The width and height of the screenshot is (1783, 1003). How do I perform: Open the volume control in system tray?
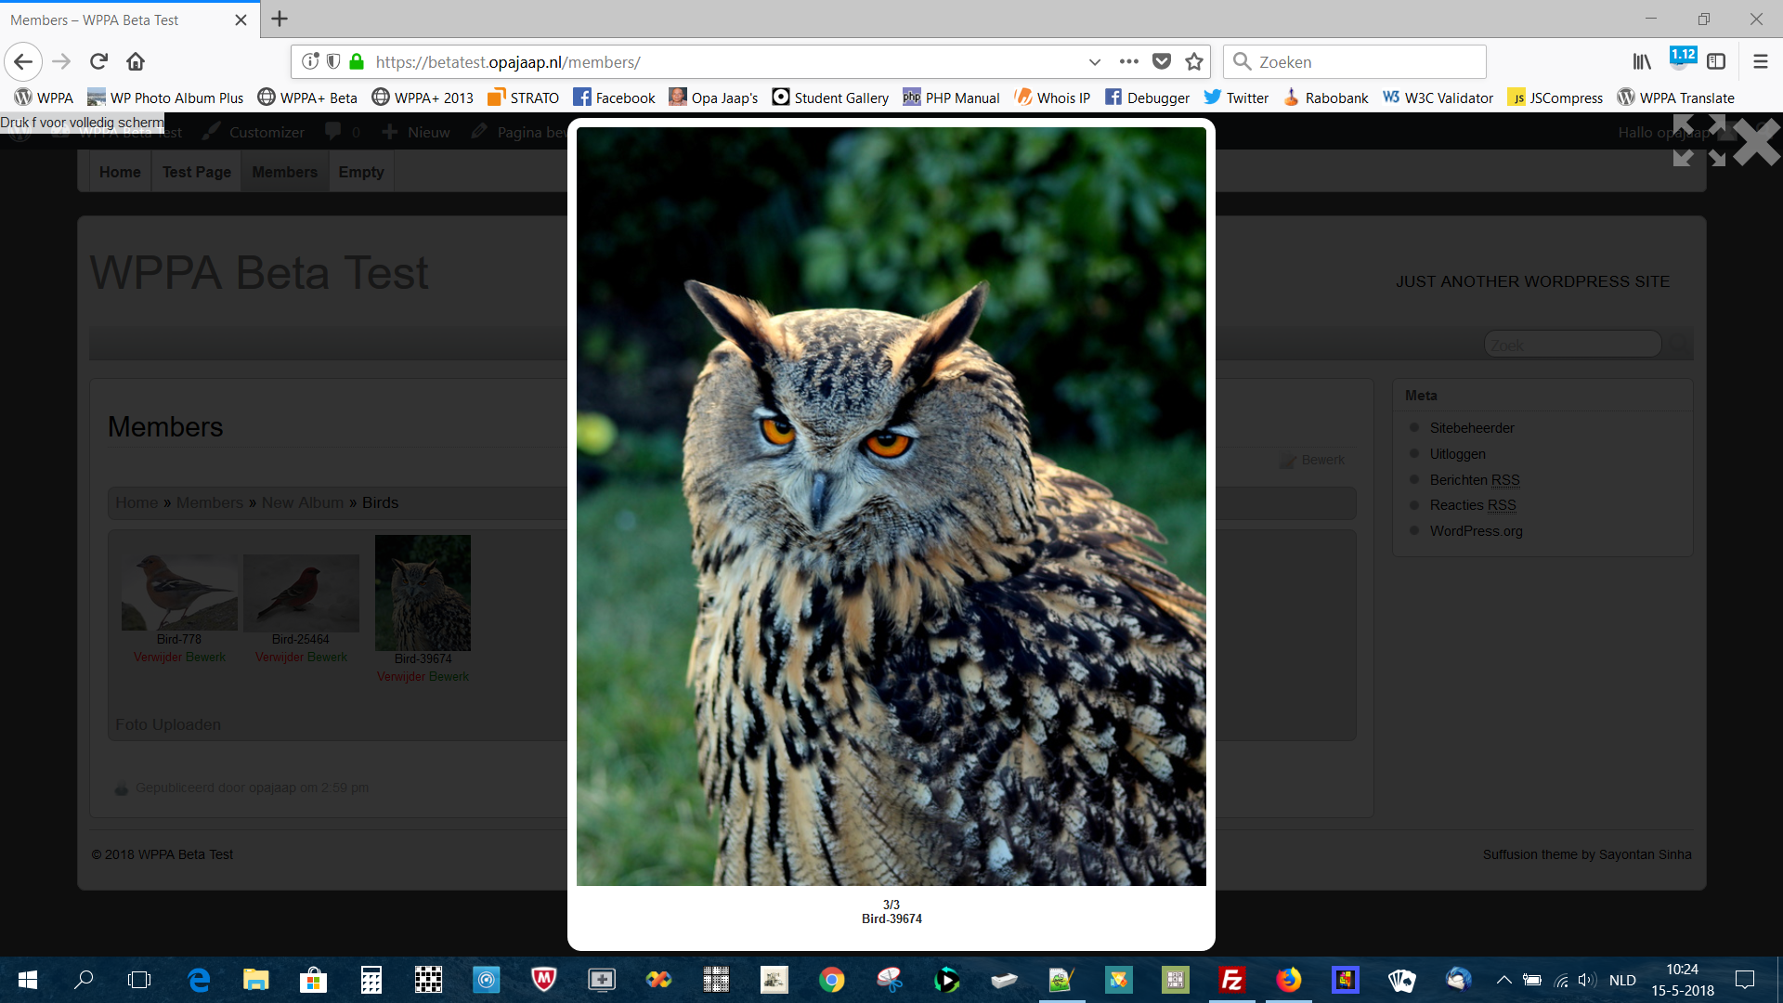(x=1586, y=980)
